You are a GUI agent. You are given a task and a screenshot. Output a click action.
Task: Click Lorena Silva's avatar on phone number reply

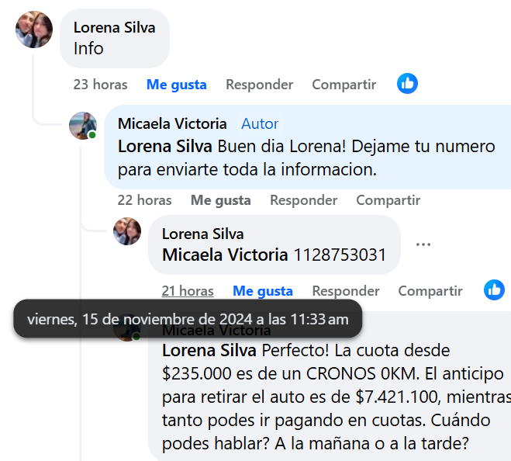point(127,232)
